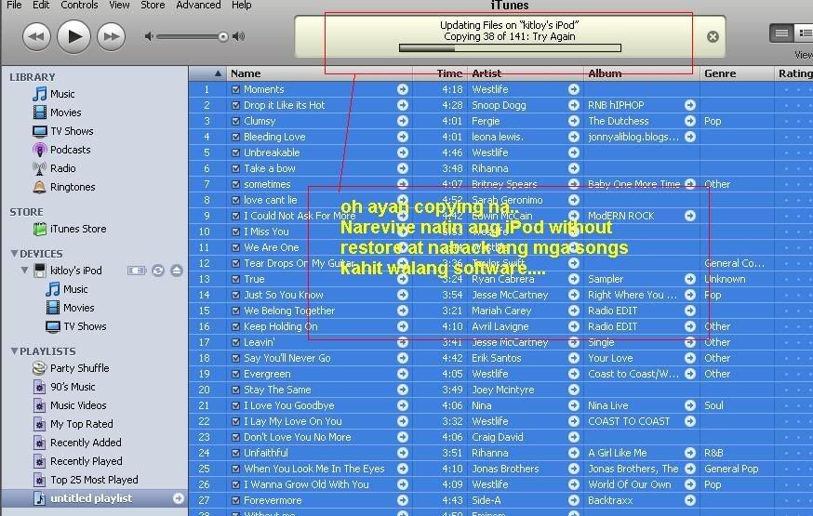Switch to list view

tap(781, 33)
